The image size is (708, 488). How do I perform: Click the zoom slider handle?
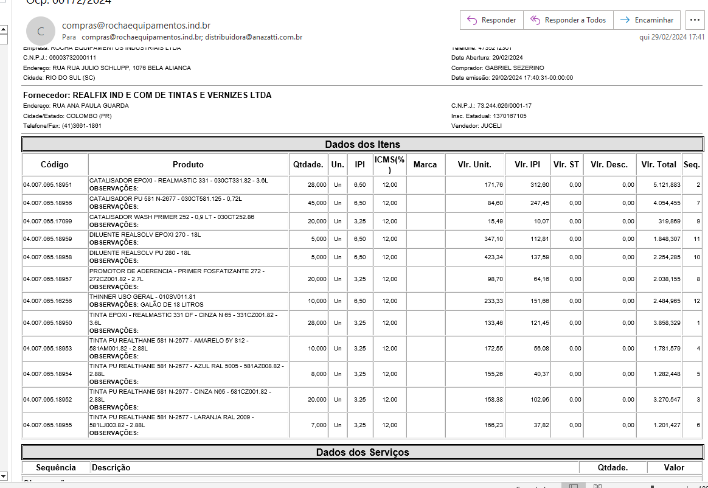pyautogui.click(x=652, y=486)
